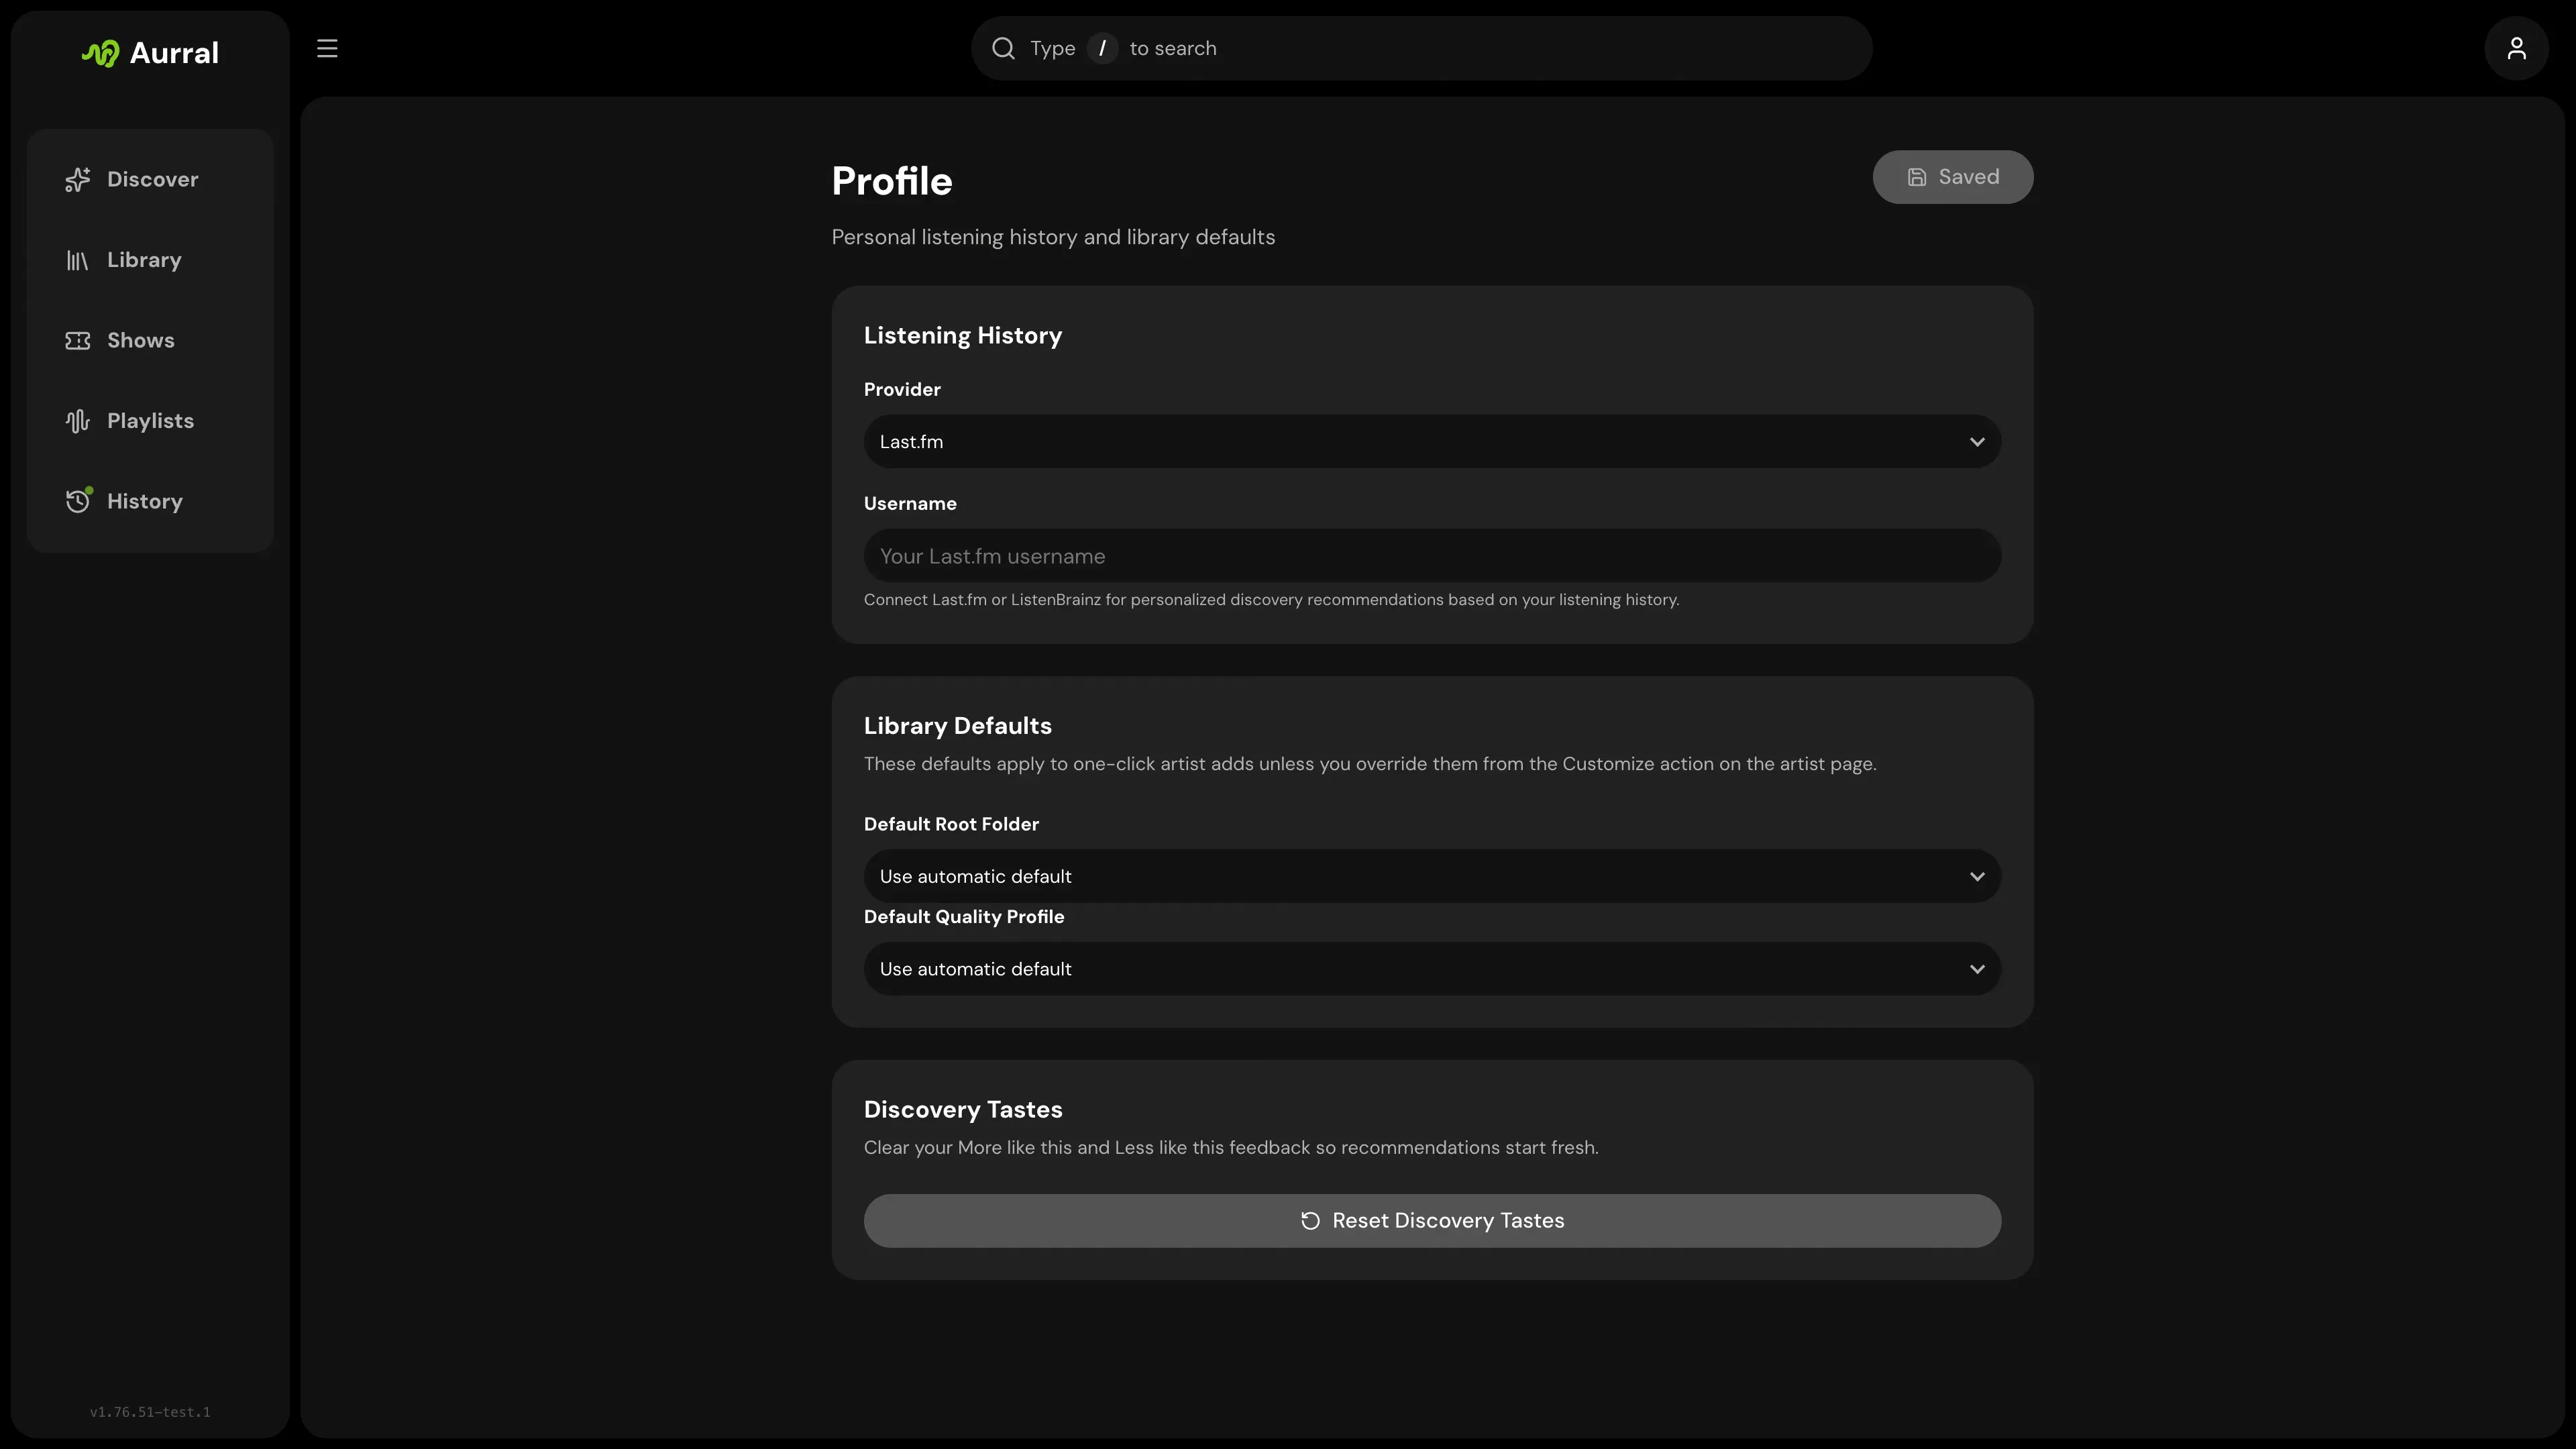
Task: Click the Playlists waveform icon
Action: (78, 421)
